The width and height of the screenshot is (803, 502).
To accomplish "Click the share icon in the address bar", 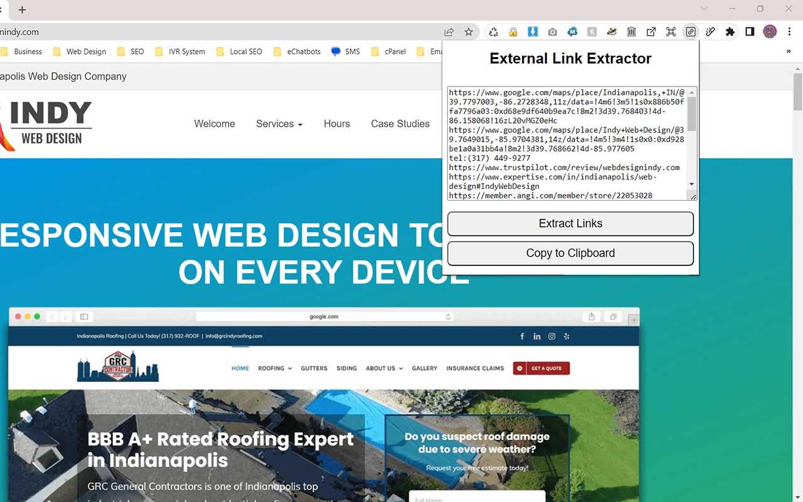I will pyautogui.click(x=449, y=31).
